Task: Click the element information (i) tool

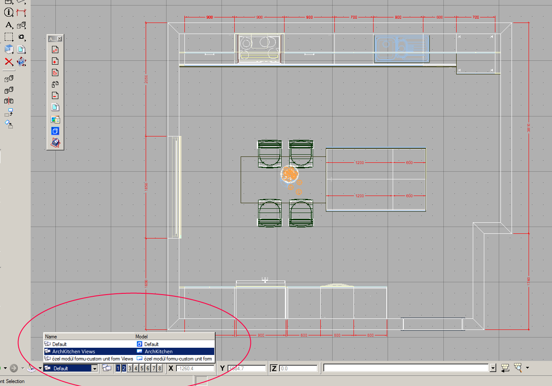Action: (9, 12)
